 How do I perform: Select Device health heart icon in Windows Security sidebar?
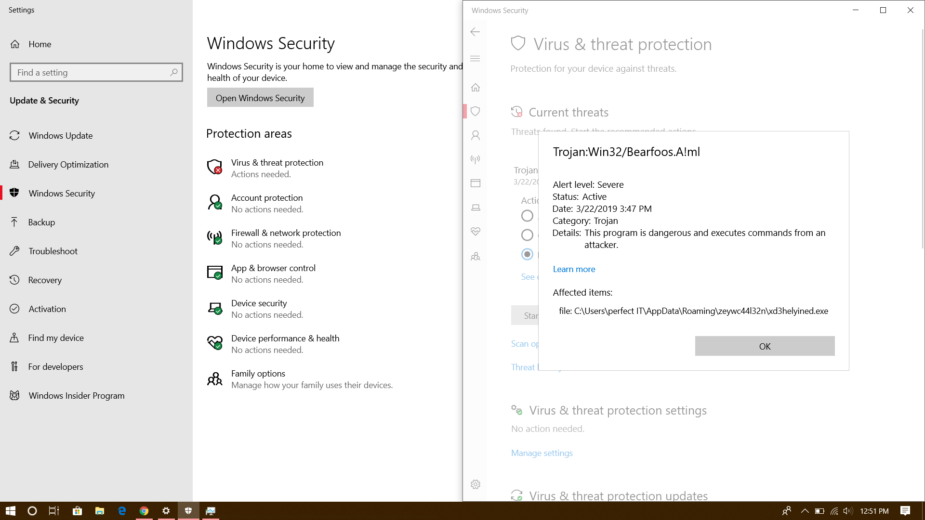[x=476, y=232]
